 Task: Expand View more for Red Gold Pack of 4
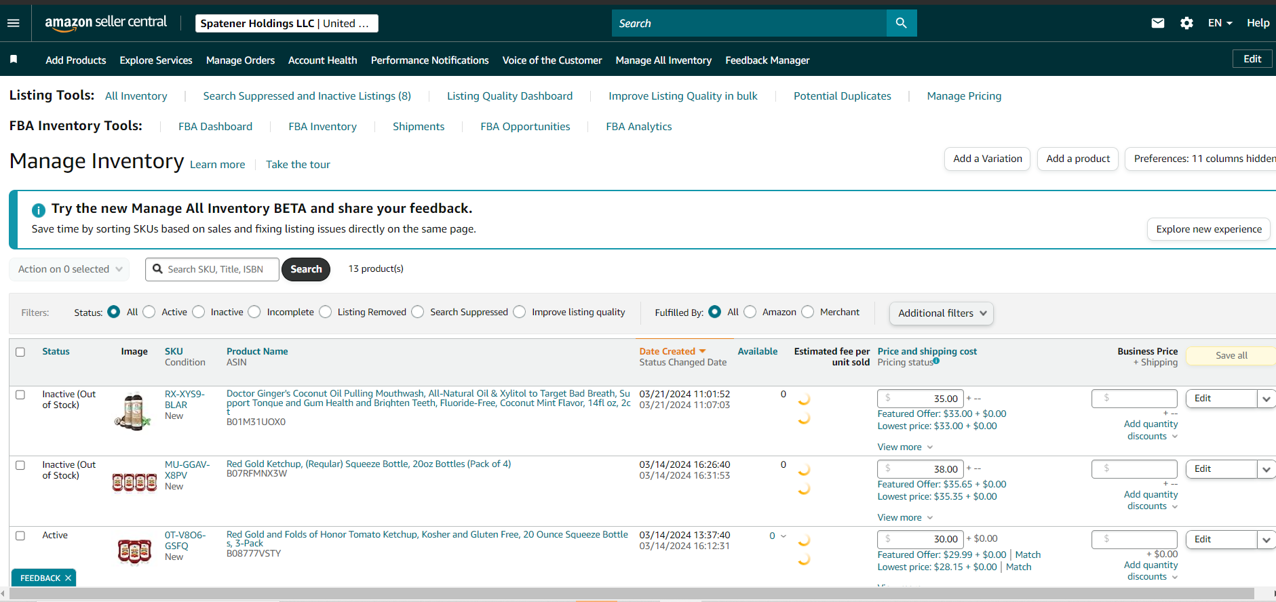coord(905,517)
